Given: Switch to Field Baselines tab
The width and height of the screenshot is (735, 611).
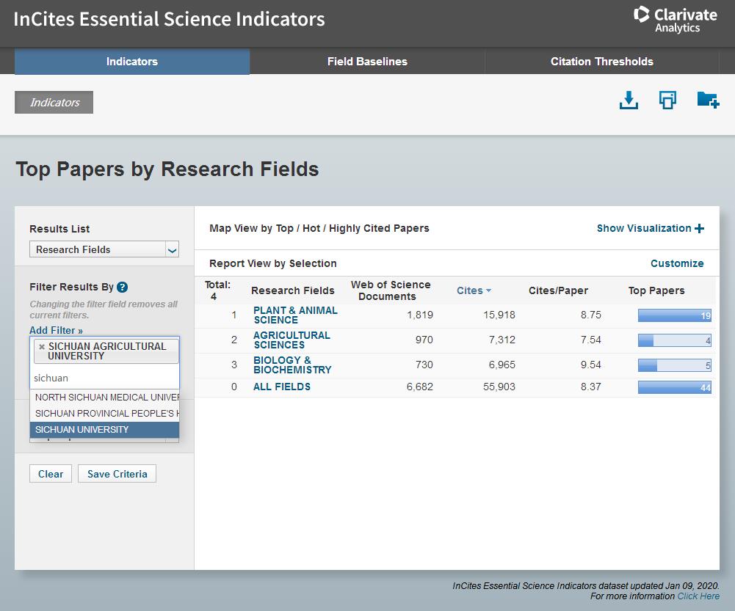Looking at the screenshot, I should click(x=367, y=62).
